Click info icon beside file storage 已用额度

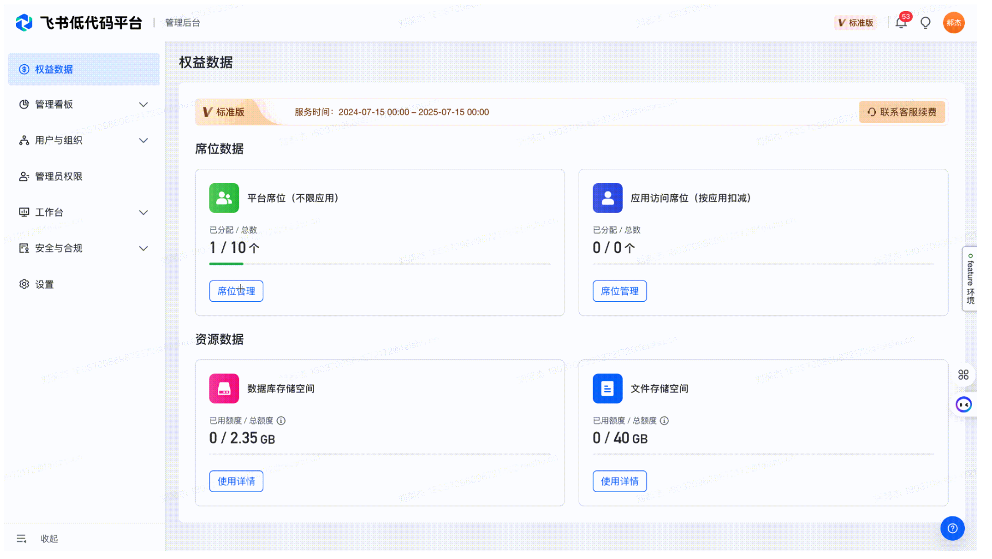tap(664, 421)
